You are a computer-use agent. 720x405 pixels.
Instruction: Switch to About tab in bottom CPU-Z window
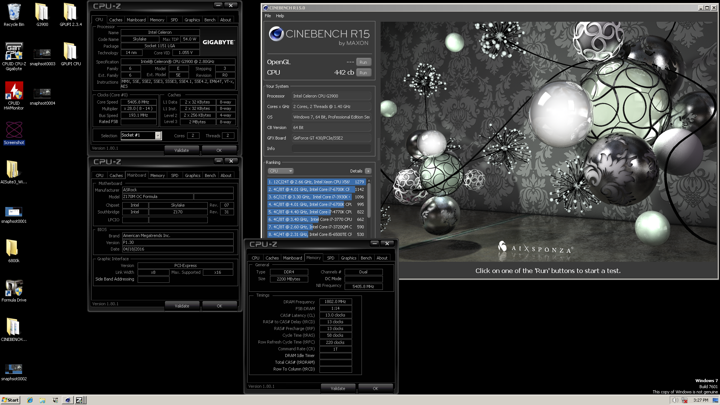pos(382,258)
